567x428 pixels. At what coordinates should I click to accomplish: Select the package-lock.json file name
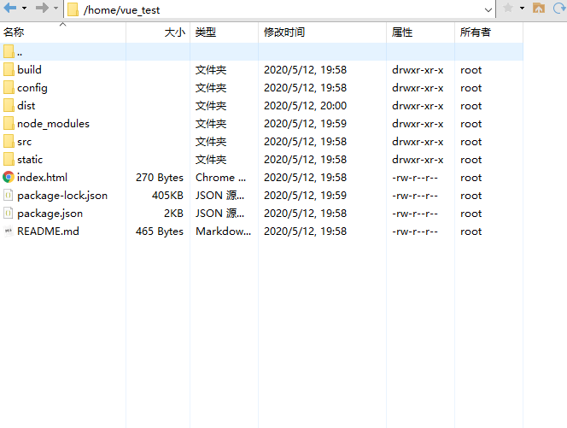[62, 196]
